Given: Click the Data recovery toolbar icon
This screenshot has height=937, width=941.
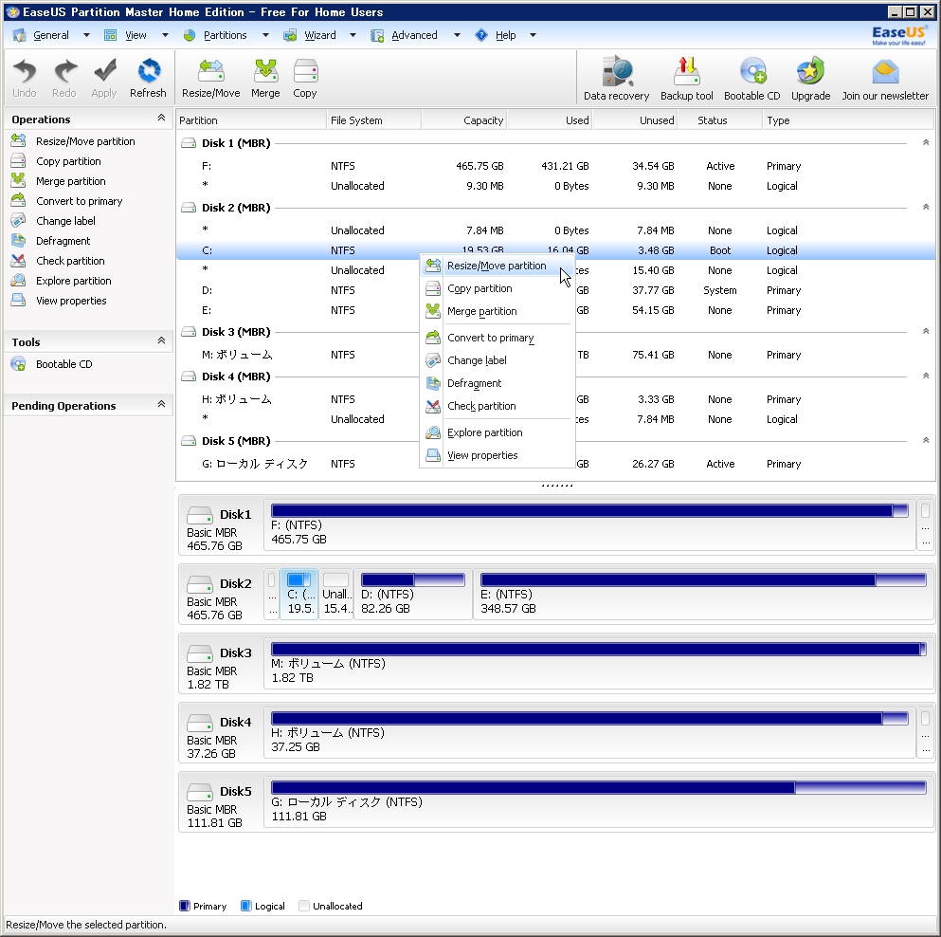Looking at the screenshot, I should tap(616, 78).
